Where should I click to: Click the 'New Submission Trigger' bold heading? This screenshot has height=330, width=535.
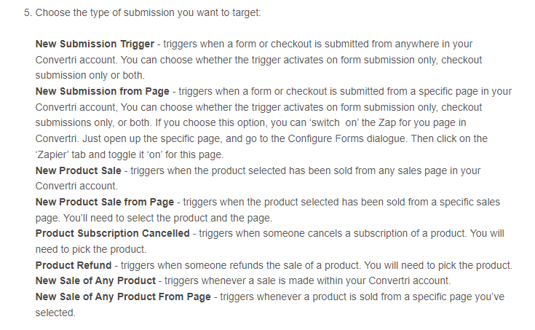pos(95,44)
